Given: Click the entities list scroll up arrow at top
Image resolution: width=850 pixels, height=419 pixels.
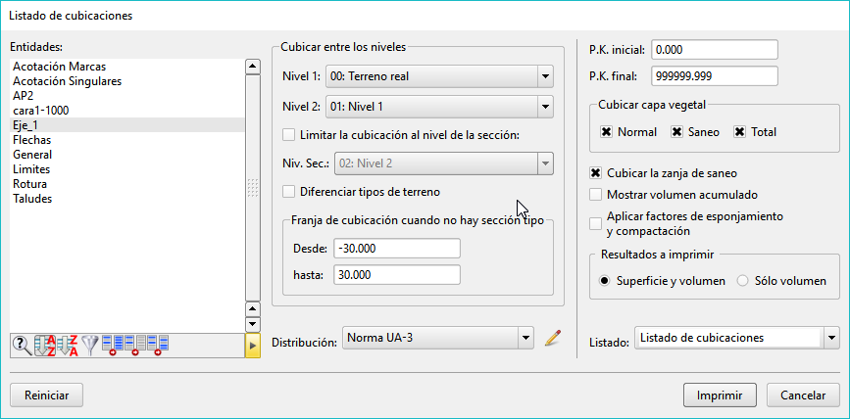Looking at the screenshot, I should 253,67.
